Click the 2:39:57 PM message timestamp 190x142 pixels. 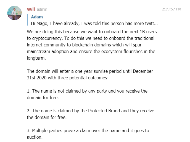(x=171, y=9)
